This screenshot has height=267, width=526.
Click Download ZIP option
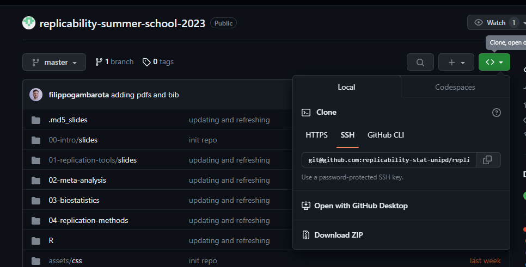pyautogui.click(x=338, y=235)
